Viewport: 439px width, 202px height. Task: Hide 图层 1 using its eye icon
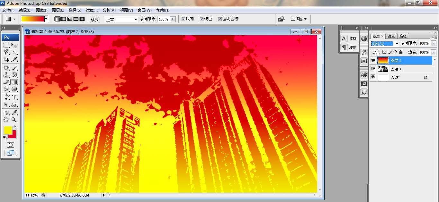coord(373,69)
